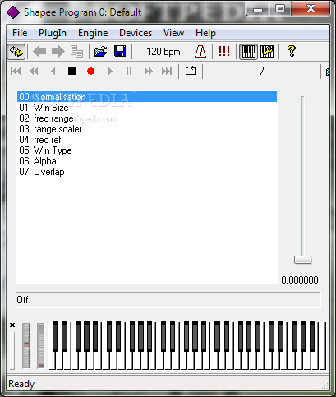Select parameter 07: Overlap
Image resolution: width=336 pixels, height=397 pixels.
point(147,172)
